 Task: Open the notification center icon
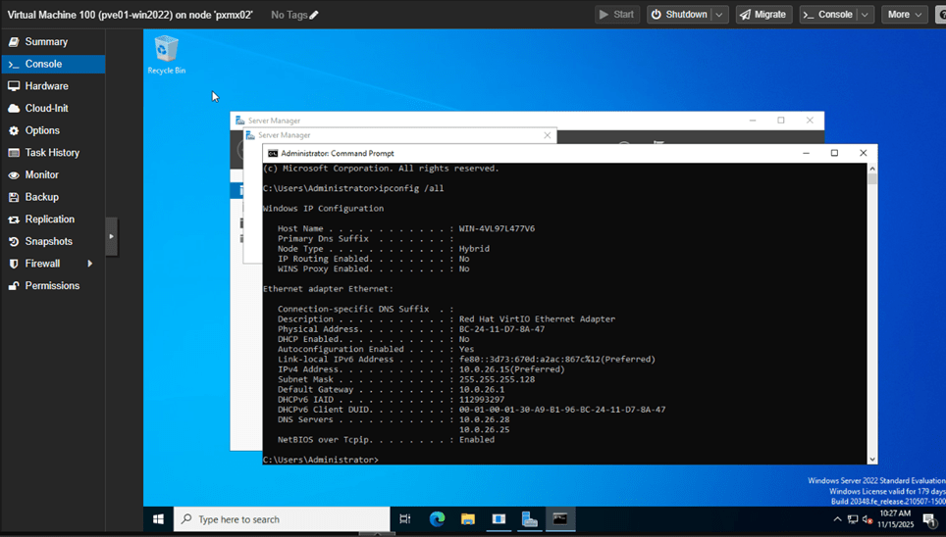click(x=928, y=519)
